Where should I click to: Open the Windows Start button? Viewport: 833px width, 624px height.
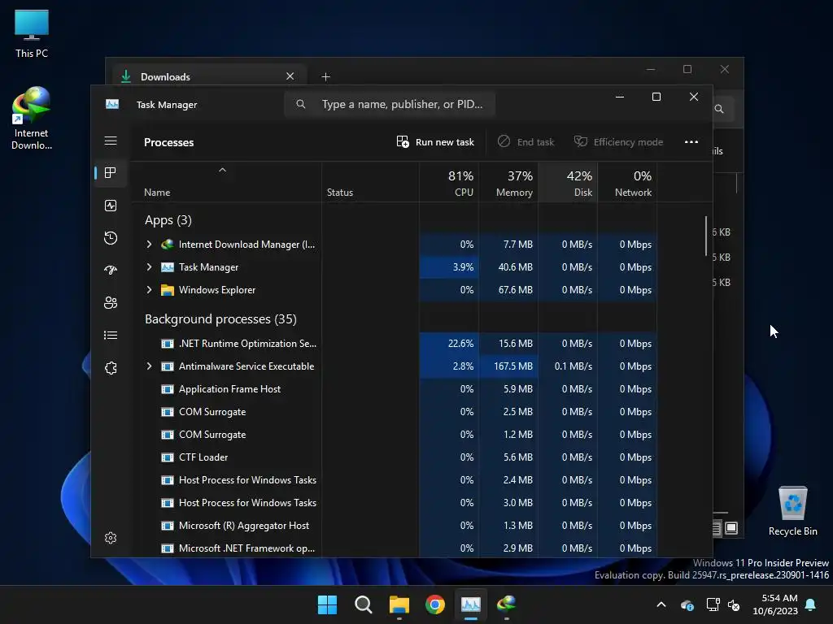pyautogui.click(x=327, y=604)
